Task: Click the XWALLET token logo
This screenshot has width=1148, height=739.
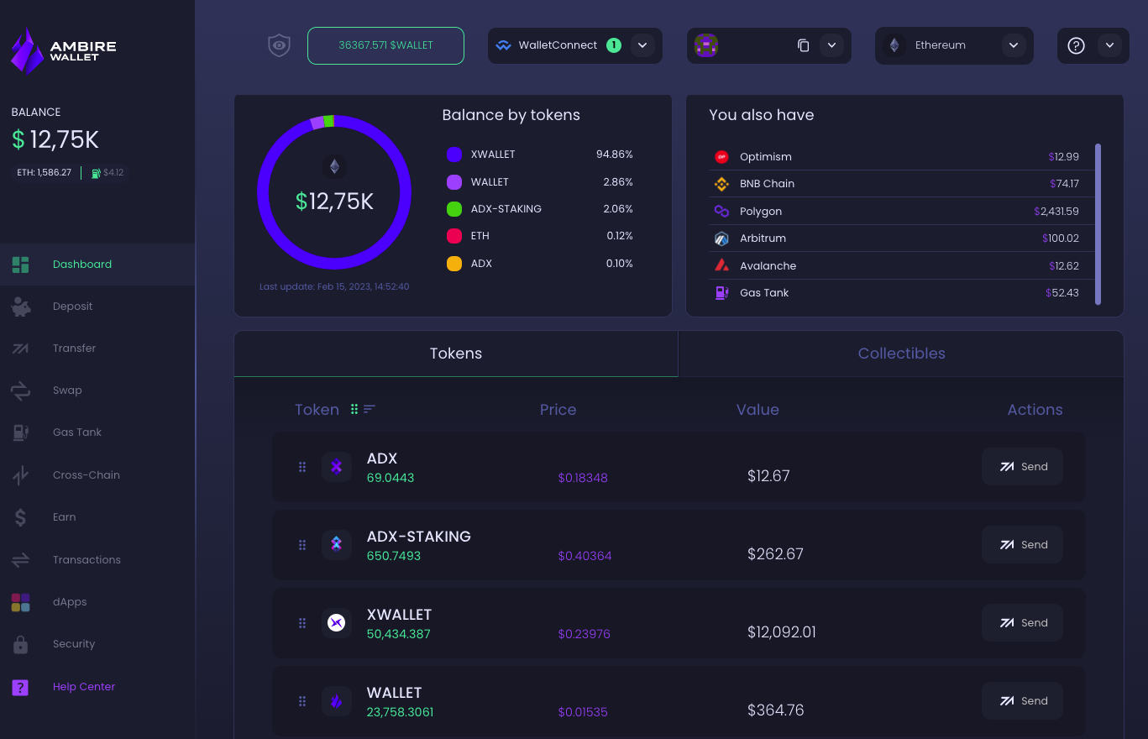Action: [337, 623]
